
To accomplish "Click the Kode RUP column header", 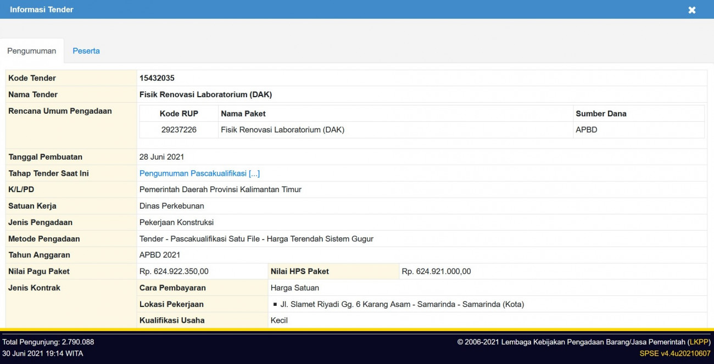I will [178, 114].
